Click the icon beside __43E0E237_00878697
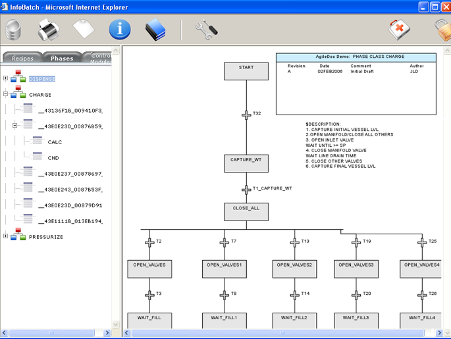Viewport: 451px width, 339px height. [28, 172]
